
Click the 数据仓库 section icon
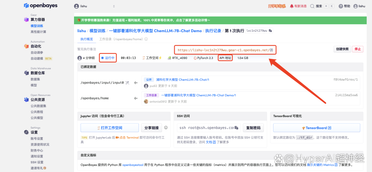26,73
